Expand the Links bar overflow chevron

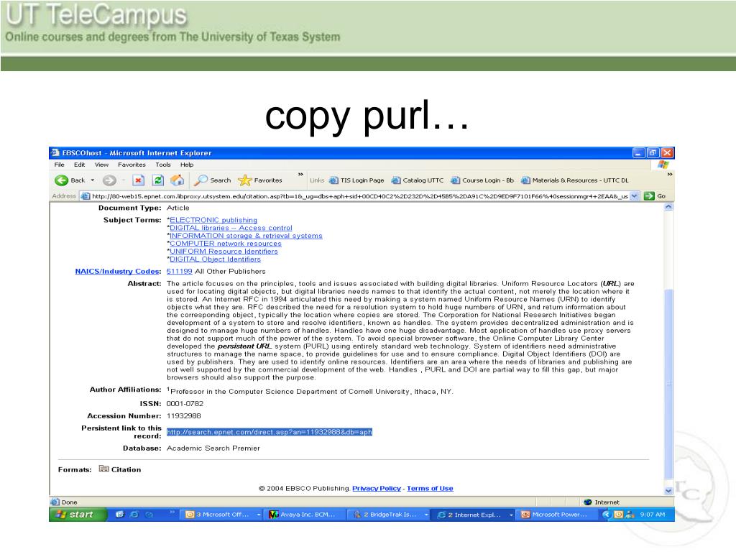point(670,175)
